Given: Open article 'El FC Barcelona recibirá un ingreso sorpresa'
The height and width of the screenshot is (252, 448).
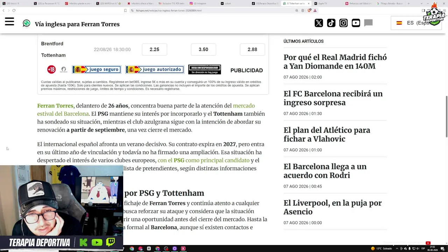Looking at the screenshot, I should 333,98.
